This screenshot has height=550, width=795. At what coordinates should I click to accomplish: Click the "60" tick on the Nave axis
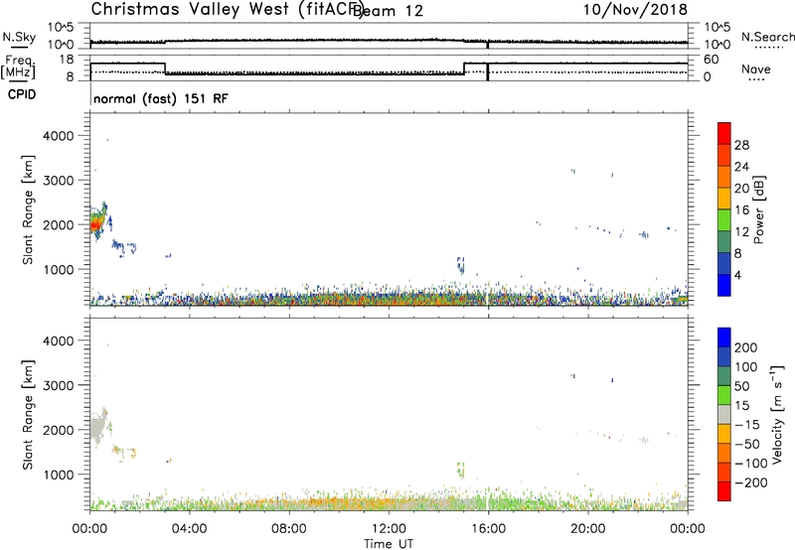click(712, 60)
